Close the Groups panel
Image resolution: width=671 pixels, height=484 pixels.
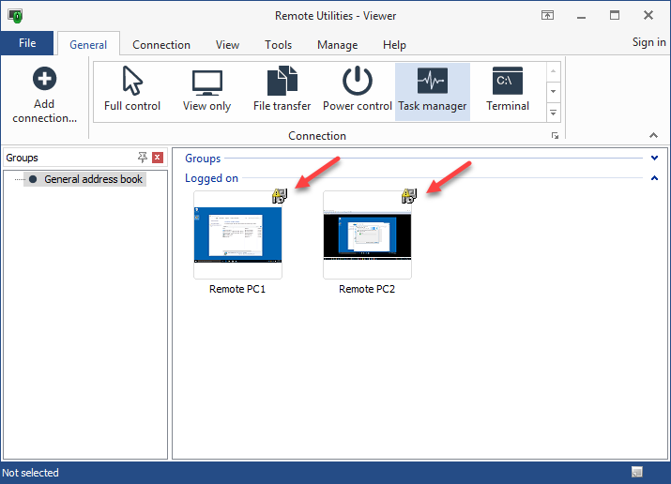(x=158, y=158)
